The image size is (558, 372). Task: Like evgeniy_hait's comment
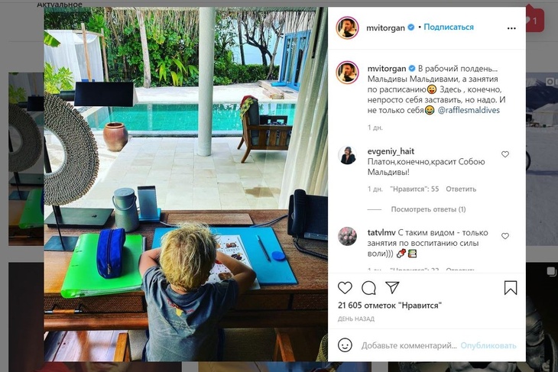[505, 154]
